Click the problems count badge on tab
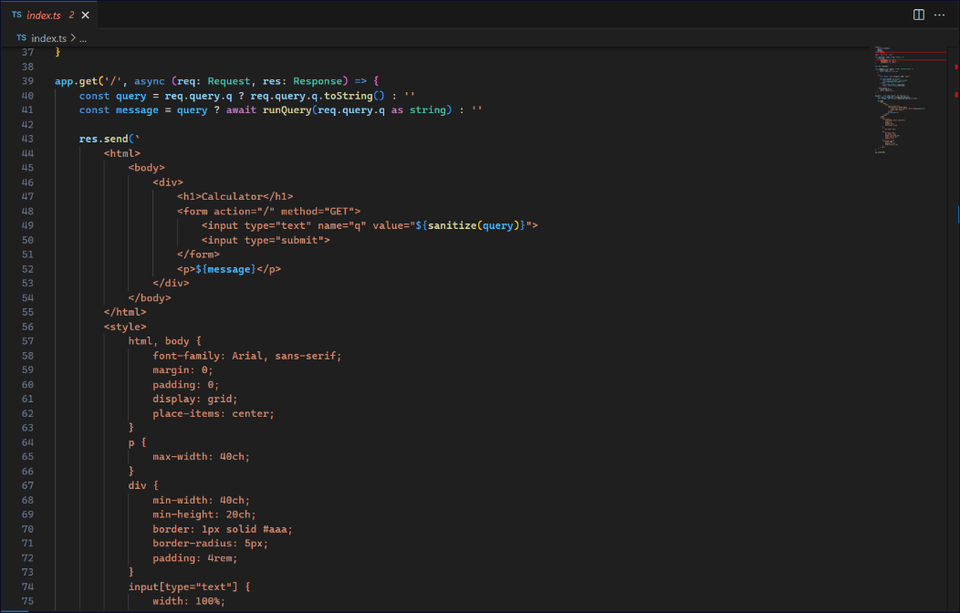 click(x=71, y=16)
